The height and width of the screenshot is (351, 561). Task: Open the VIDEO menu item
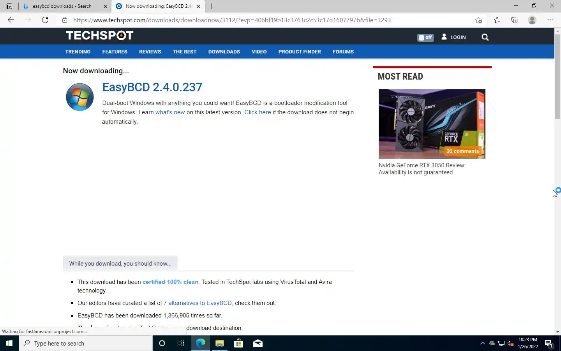259,51
